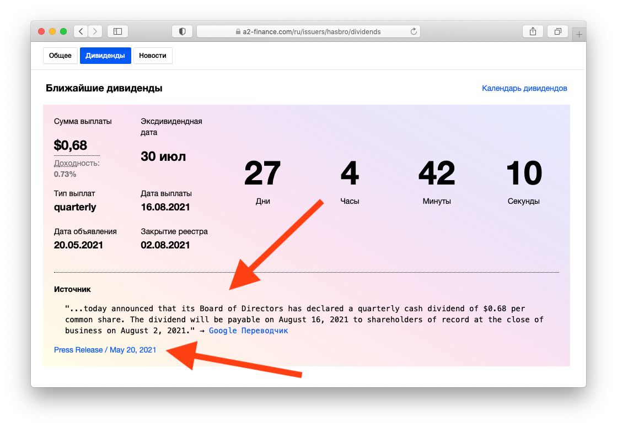Go forward using the Safari forward arrow

pos(95,31)
